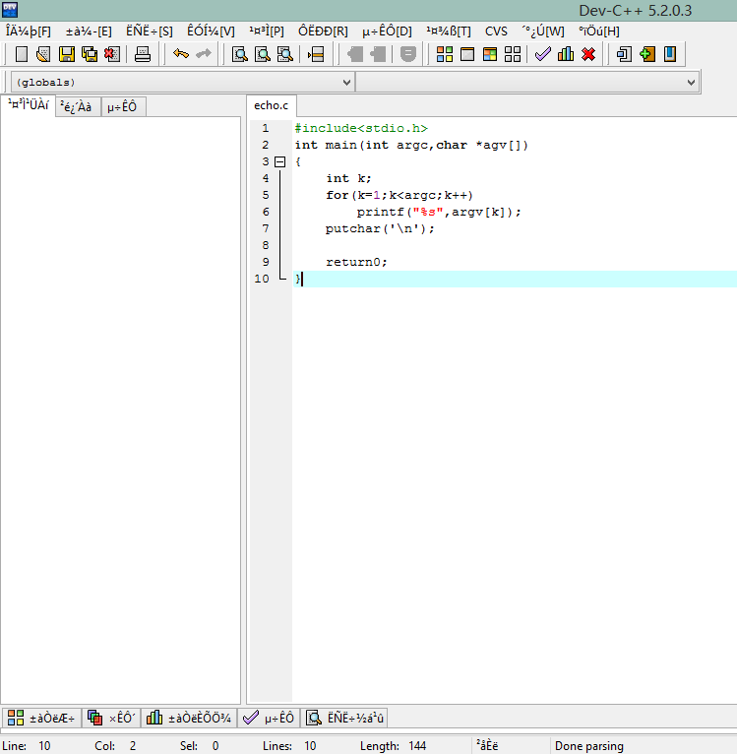The width and height of the screenshot is (737, 754).
Task: Click the printf("%s",argv[k]); line
Action: coord(439,212)
